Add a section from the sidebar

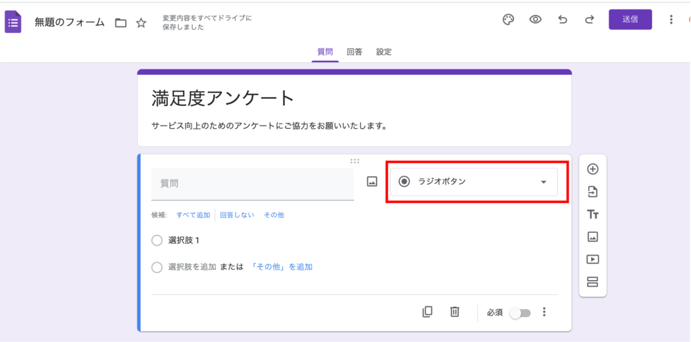coord(592,281)
